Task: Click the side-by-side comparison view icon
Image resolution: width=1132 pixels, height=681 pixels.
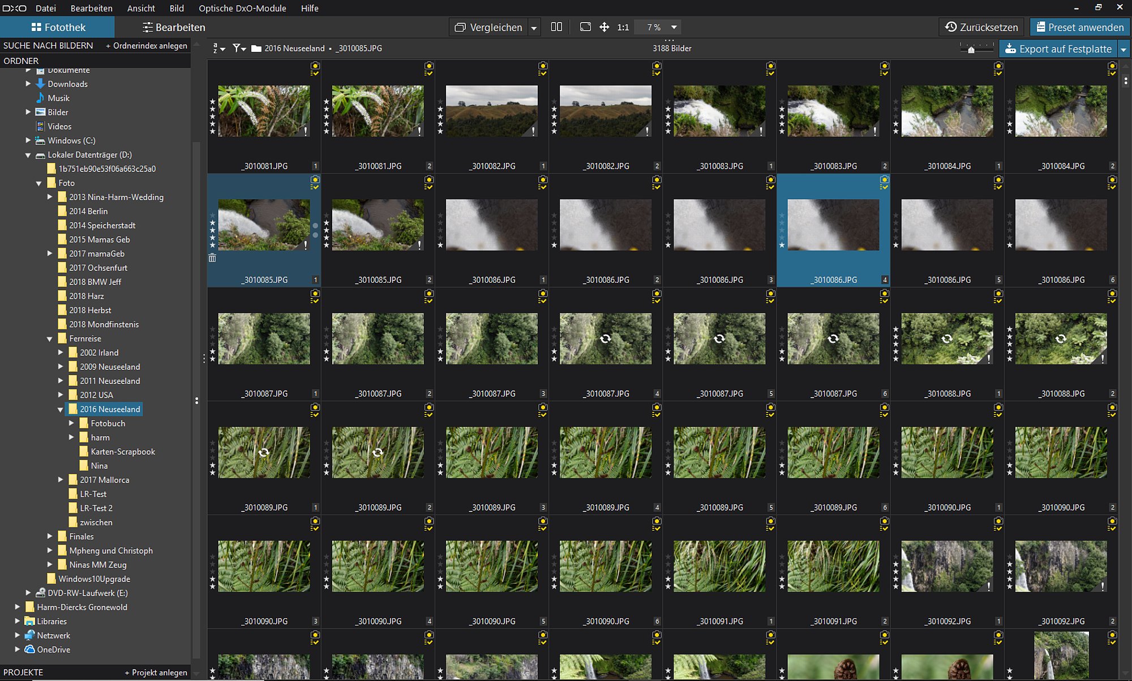Action: click(x=556, y=27)
